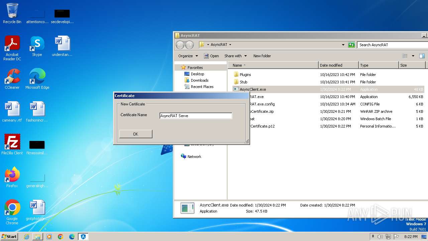Viewport: 428px width, 241px height.
Task: Open the Recycle Bin desktop icon
Action: click(x=12, y=13)
